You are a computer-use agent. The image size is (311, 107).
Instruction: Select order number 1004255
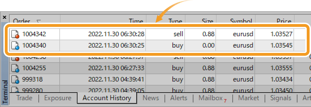(34, 68)
